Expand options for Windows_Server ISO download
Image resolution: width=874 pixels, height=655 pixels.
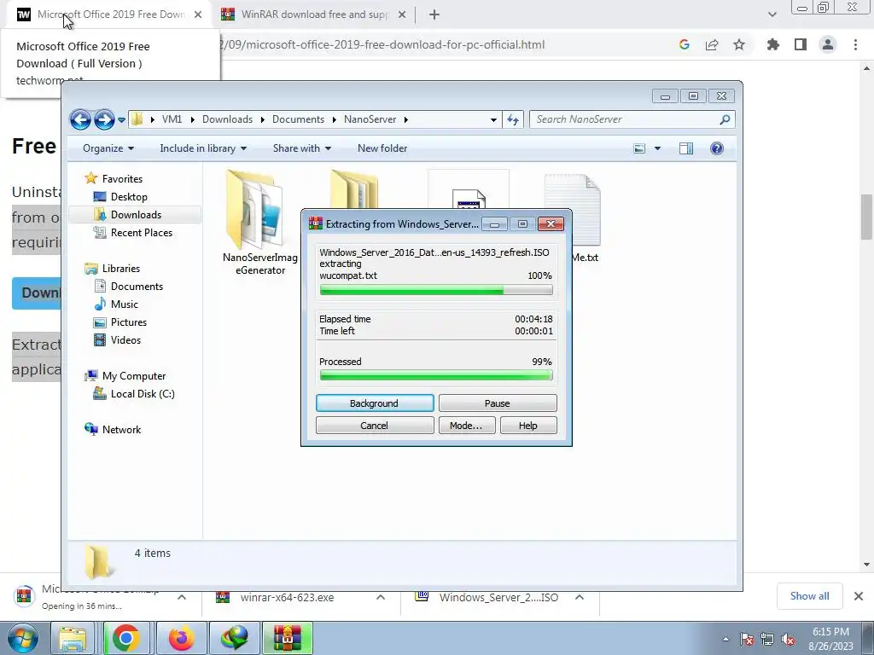[x=580, y=597]
